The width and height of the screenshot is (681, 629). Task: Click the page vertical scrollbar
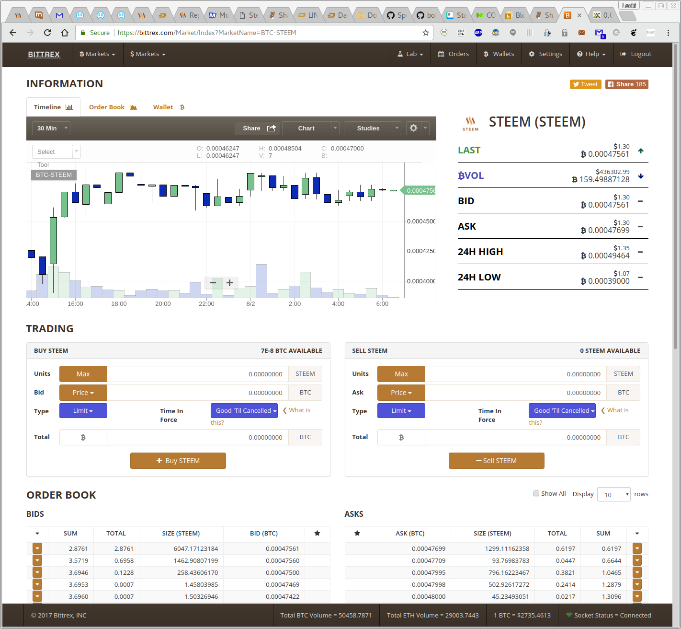tap(675, 197)
